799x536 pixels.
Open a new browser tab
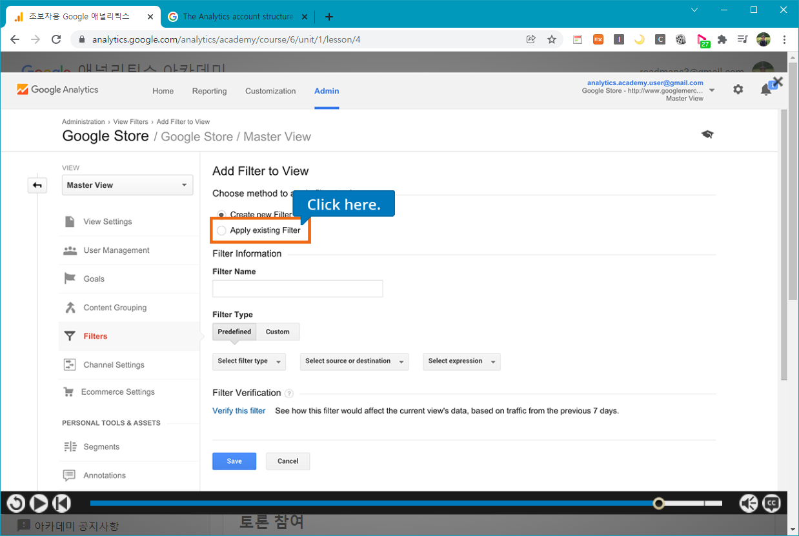329,17
